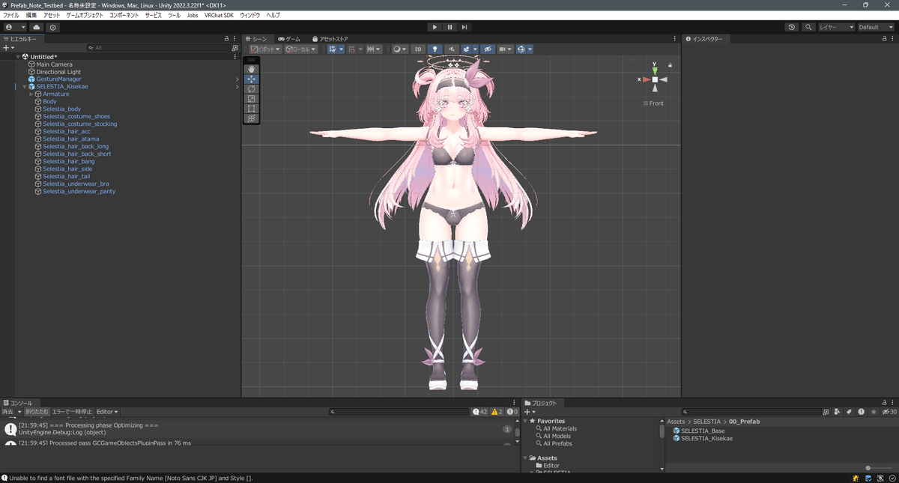This screenshot has width=899, height=483.
Task: Activate the search icon in the main toolbar
Action: coord(808,26)
